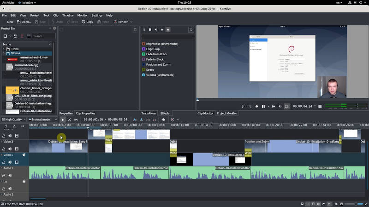Select the Razor cut tool

[x=70, y=120]
